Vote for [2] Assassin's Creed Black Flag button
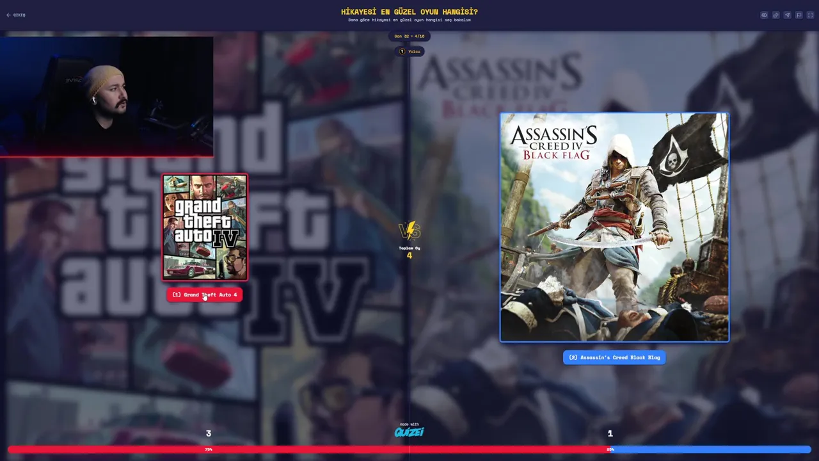819x461 pixels. point(614,357)
